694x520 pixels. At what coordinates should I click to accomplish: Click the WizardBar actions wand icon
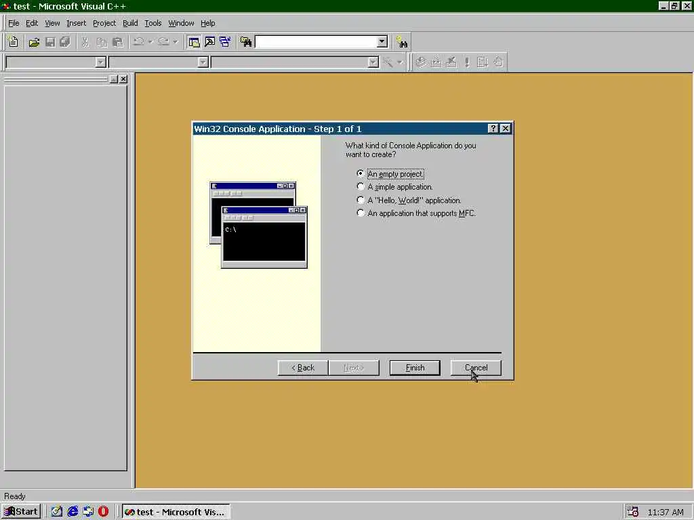[388, 62]
